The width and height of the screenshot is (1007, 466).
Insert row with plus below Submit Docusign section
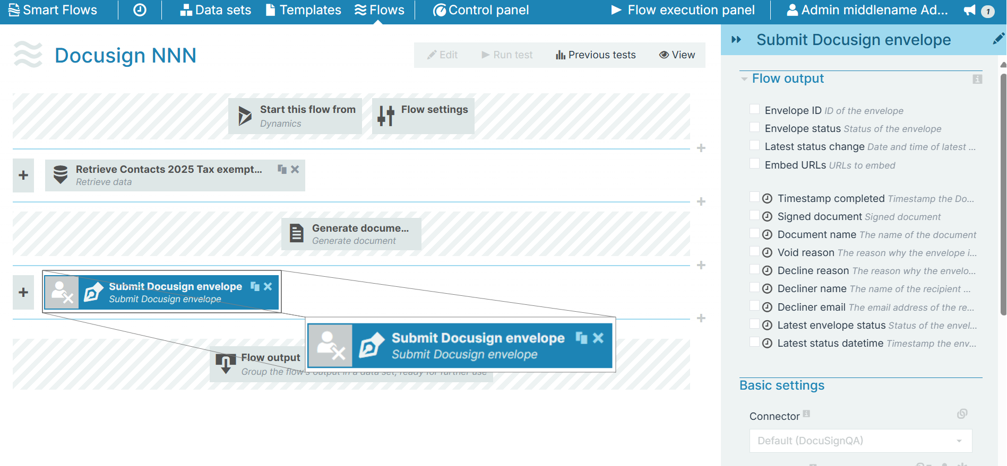click(x=701, y=318)
